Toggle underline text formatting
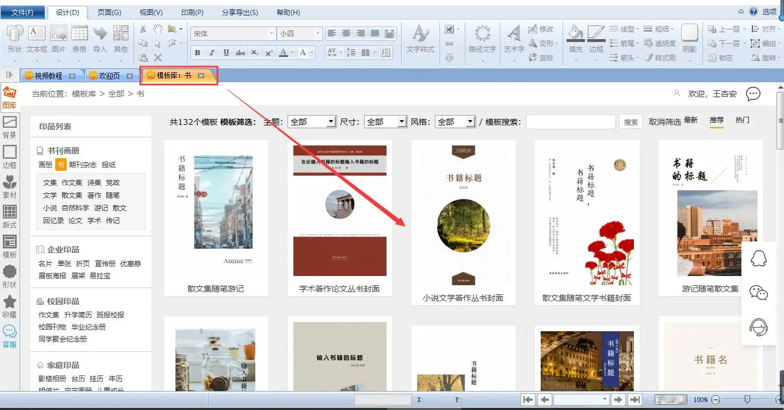Viewport: 784px width, 410px height. [x=226, y=53]
